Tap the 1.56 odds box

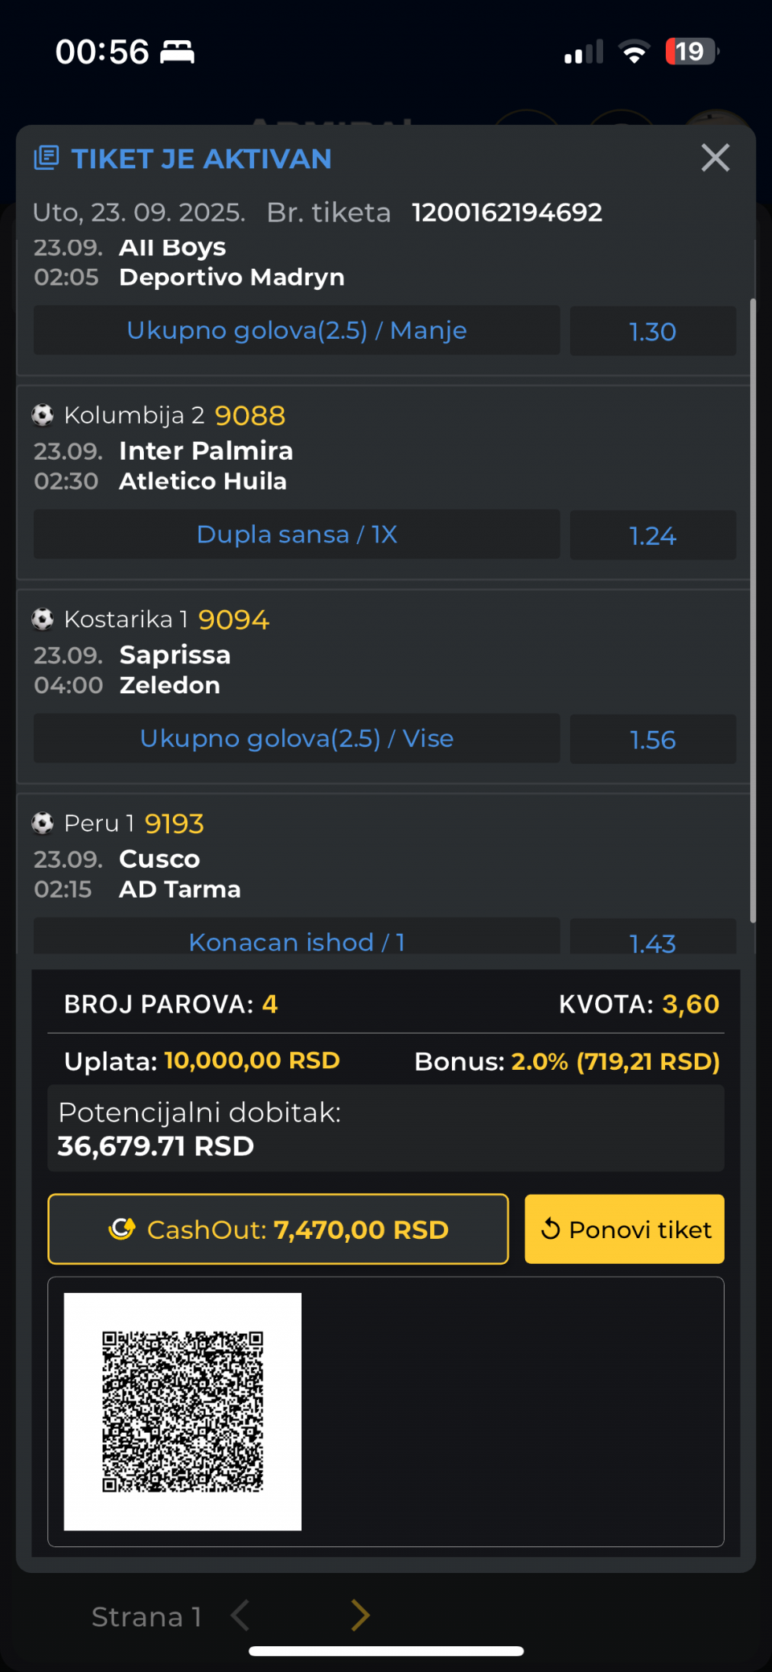(652, 740)
